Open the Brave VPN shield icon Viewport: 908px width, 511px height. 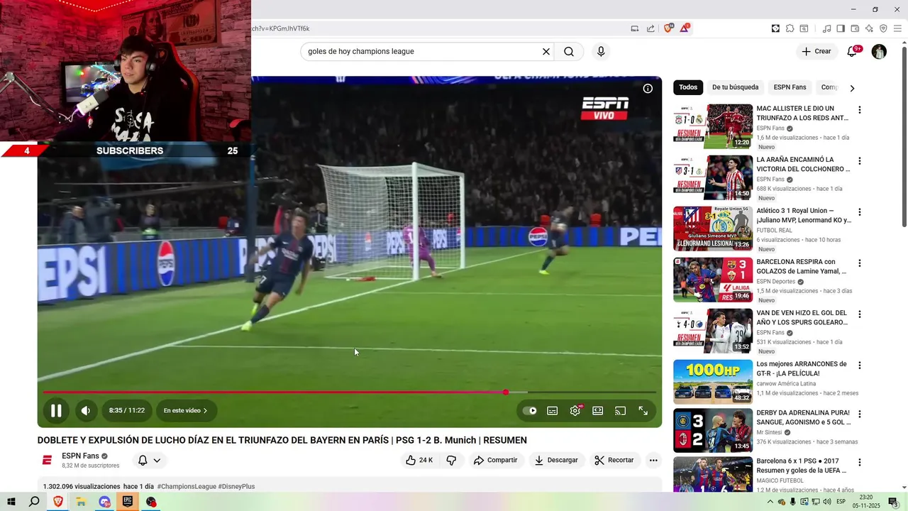(883, 28)
